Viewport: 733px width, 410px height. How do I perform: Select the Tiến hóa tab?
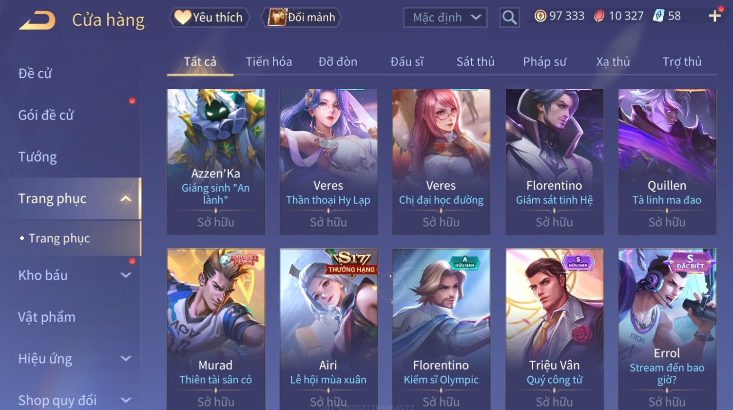[269, 62]
